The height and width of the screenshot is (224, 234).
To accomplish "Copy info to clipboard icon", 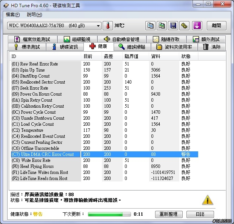I will tap(150, 26).
